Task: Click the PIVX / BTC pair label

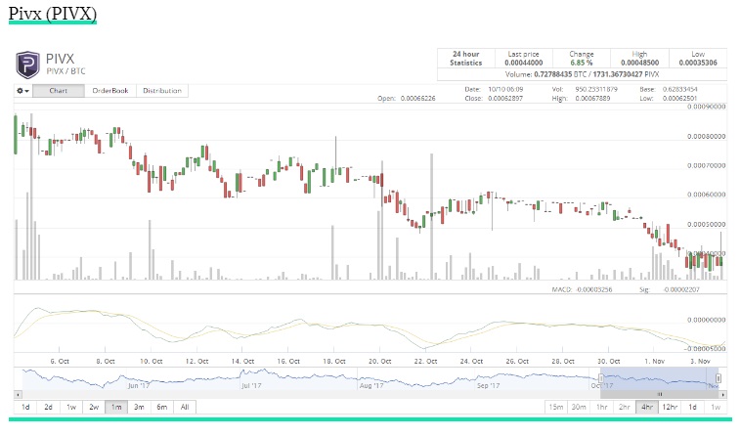Action: click(x=65, y=71)
